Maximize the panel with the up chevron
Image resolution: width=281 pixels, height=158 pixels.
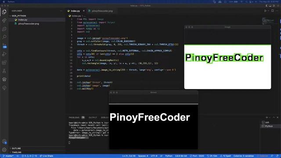(x=274, y=118)
